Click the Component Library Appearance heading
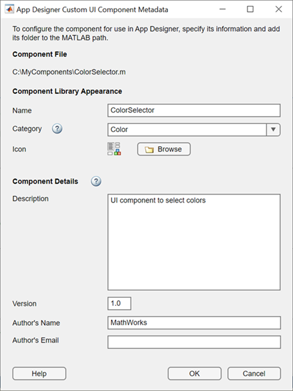The image size is (293, 391). (x=67, y=91)
